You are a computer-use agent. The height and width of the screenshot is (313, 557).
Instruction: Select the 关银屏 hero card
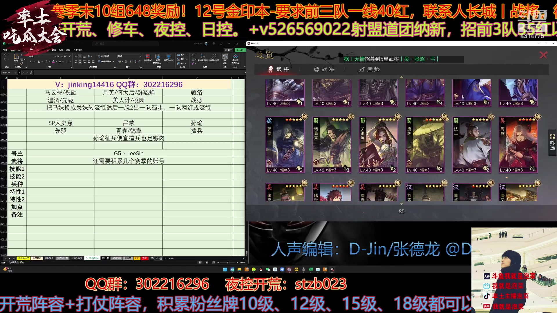point(378,145)
